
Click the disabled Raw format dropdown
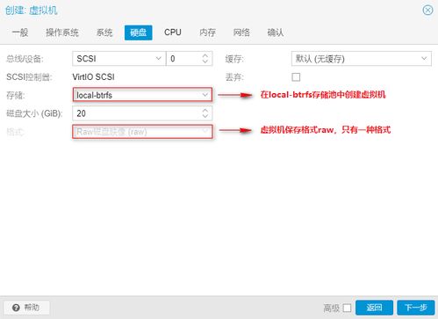tap(142, 132)
